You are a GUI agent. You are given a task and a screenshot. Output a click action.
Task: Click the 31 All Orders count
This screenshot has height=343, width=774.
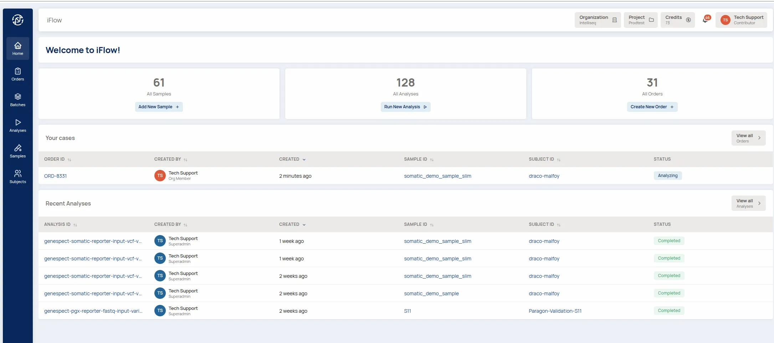pyautogui.click(x=652, y=83)
